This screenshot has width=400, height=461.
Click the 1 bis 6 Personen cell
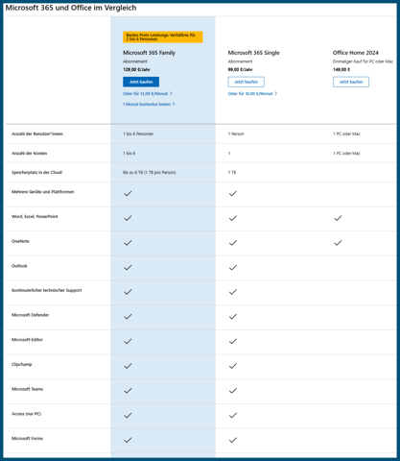coord(138,133)
